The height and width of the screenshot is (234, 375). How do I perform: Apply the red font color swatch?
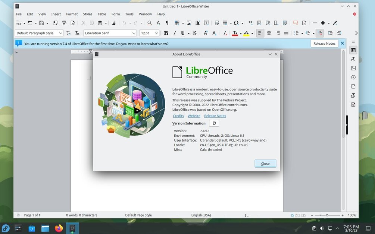tap(235, 33)
